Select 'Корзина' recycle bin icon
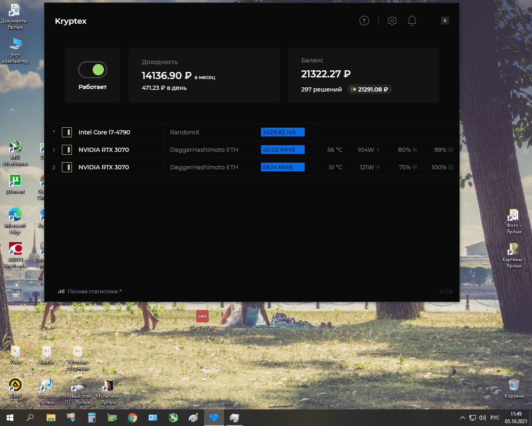Screen dimensions: 532x426 (514, 389)
